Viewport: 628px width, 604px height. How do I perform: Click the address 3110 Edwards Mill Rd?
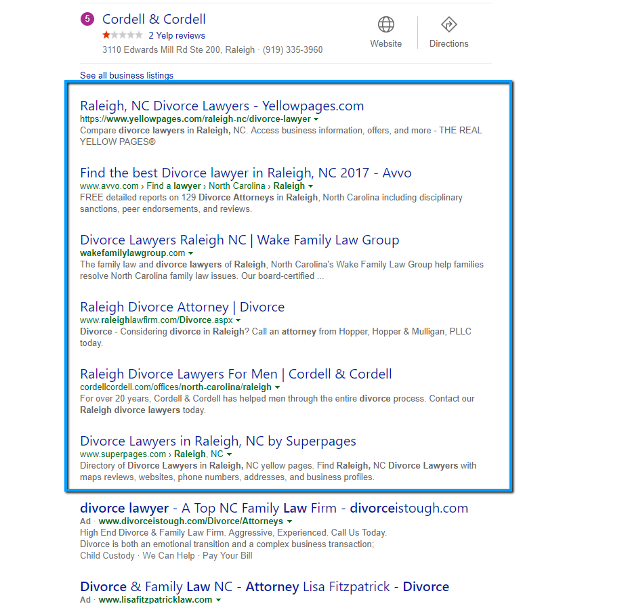(178, 49)
